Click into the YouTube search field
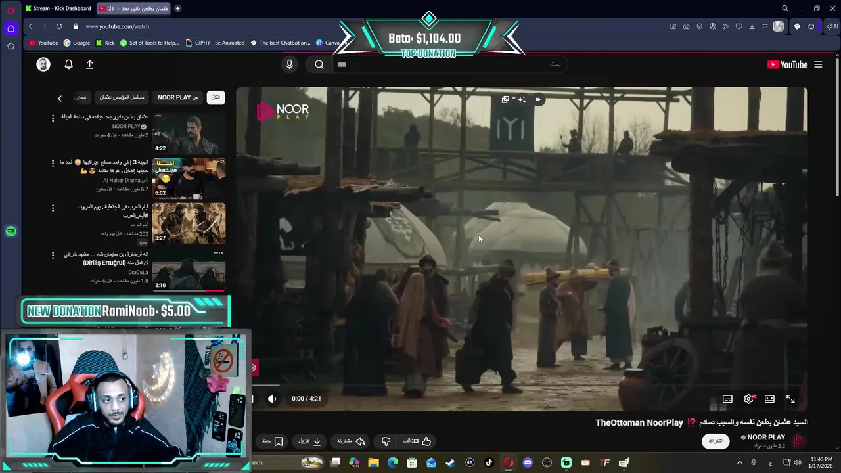Screen dimensions: 841x473 450,64
